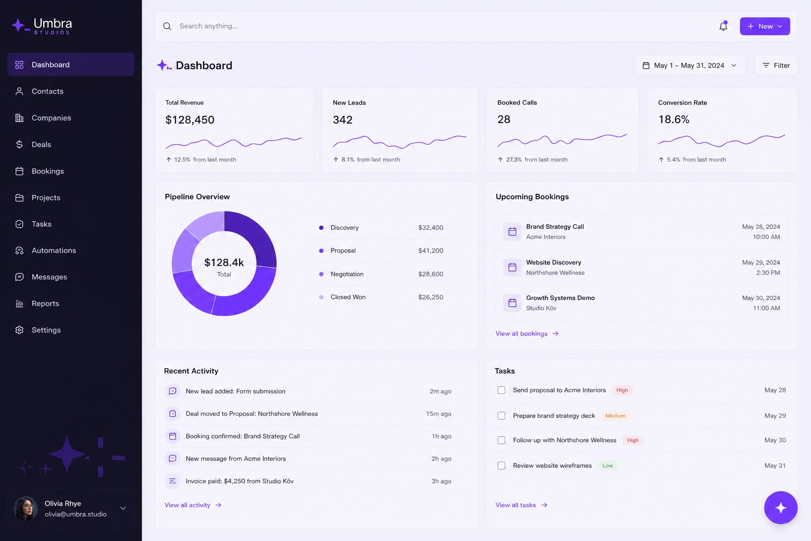Screen dimensions: 811x541
Task: Click the Discovery legend color dot
Action: coord(321,228)
